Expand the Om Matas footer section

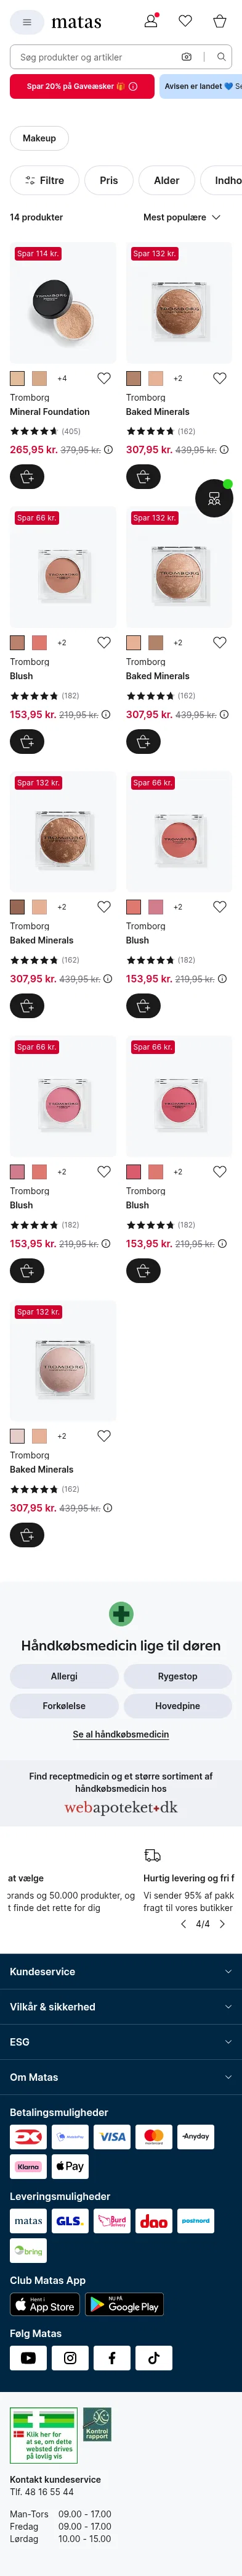point(121,2077)
